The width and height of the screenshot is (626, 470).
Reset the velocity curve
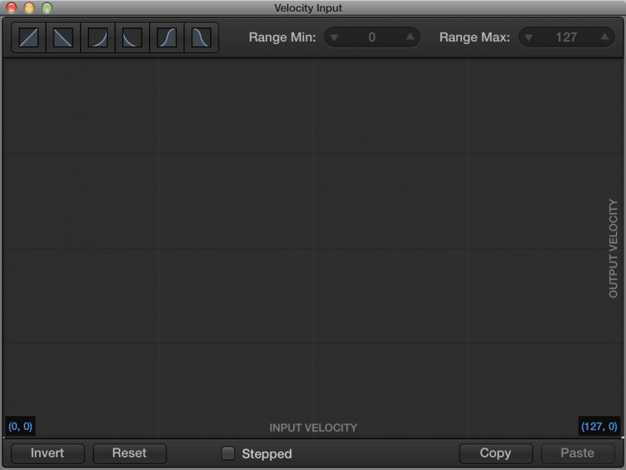(x=130, y=453)
